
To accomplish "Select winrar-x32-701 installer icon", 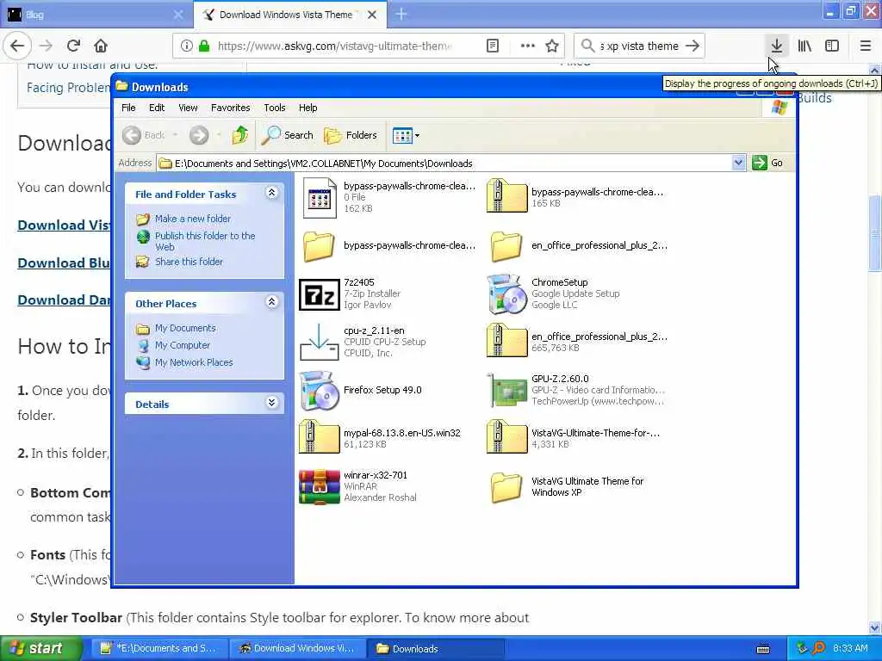I will [x=319, y=487].
